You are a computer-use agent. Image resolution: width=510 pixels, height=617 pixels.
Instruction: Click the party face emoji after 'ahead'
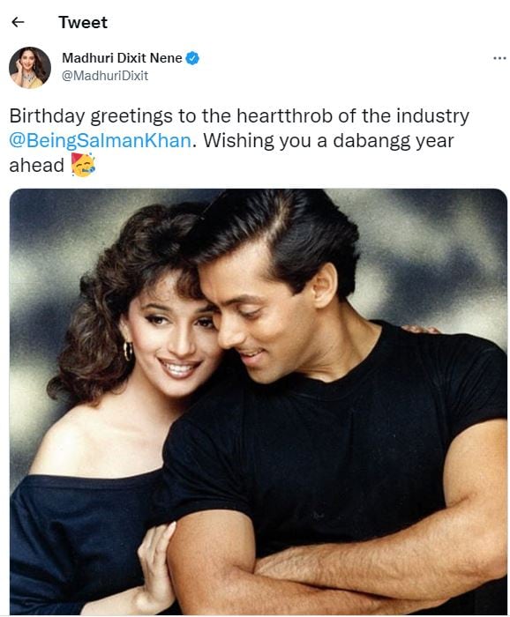[83, 165]
